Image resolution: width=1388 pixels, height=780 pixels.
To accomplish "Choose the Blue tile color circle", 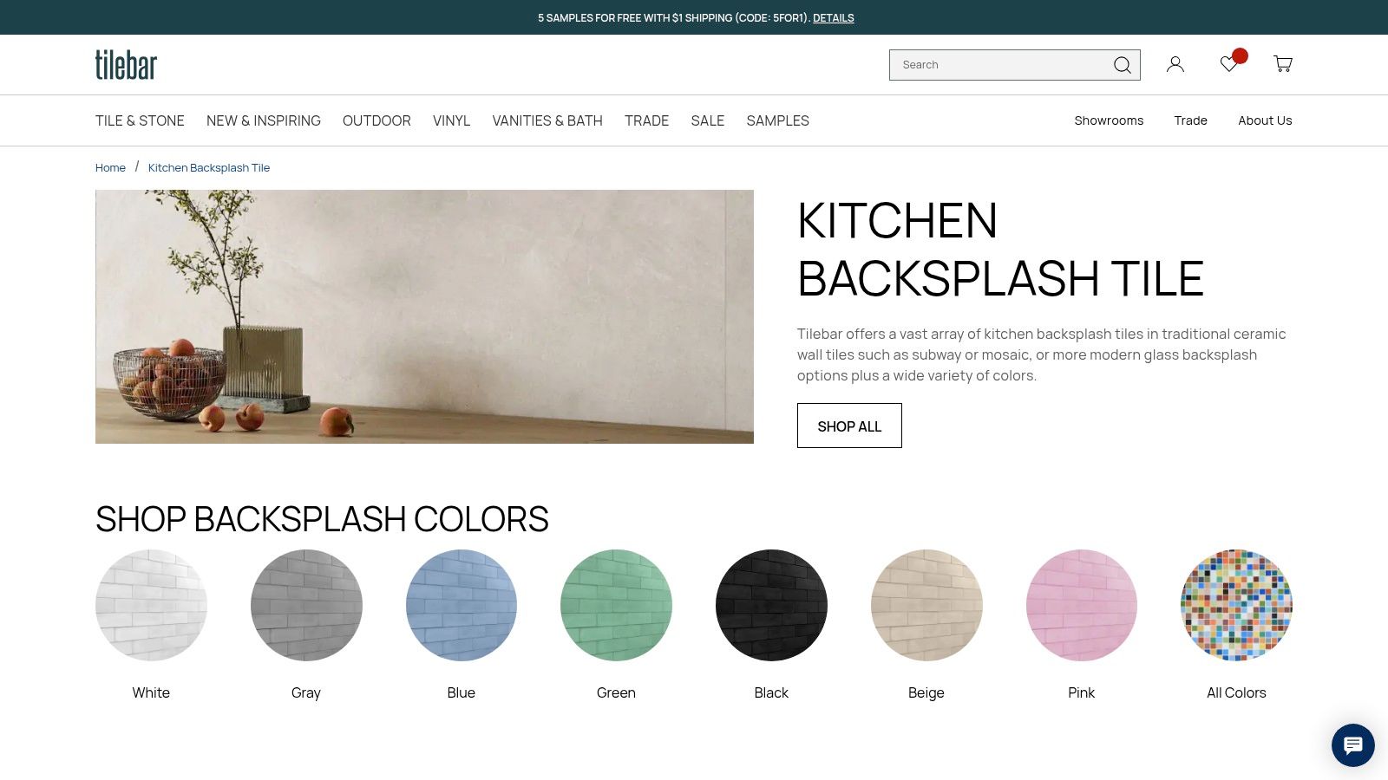I will [x=462, y=605].
